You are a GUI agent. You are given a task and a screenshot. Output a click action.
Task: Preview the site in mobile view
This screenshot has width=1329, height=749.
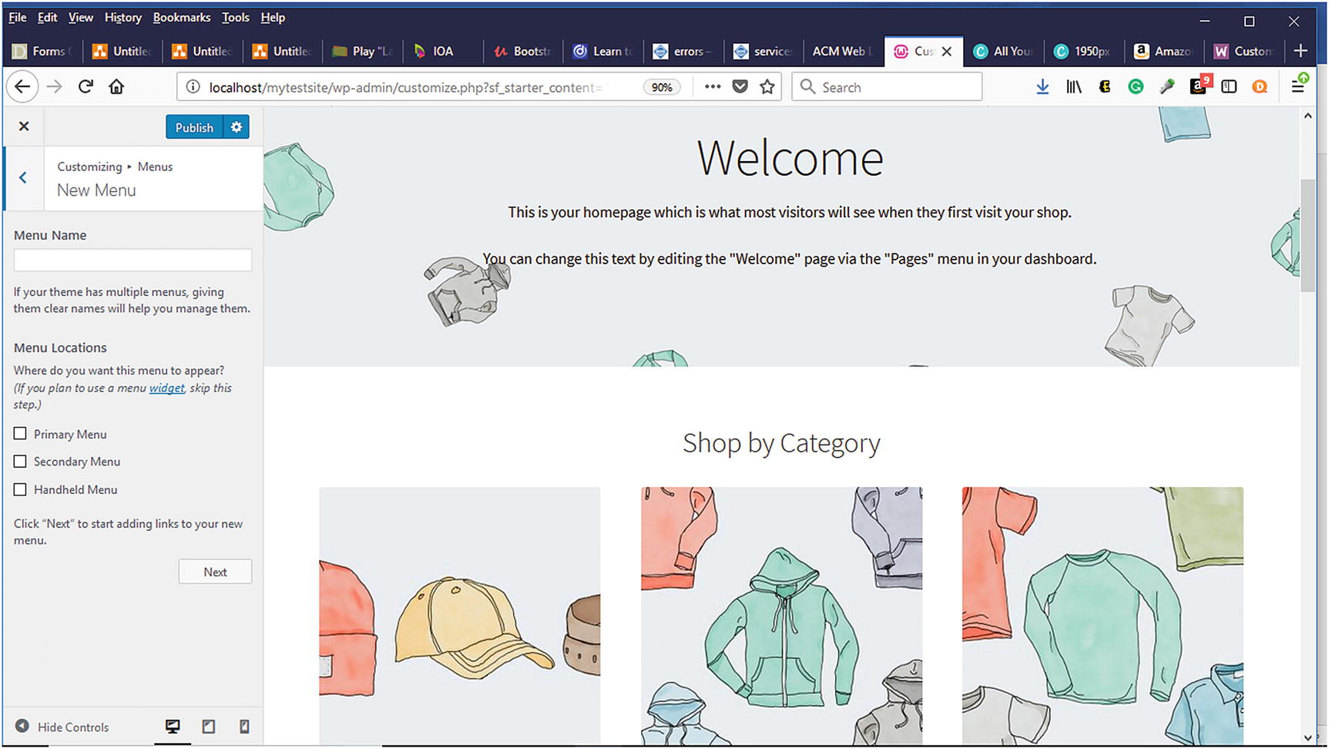click(244, 727)
